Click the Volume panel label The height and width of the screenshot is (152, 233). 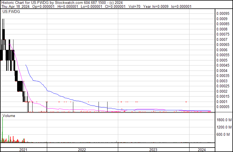9,116
